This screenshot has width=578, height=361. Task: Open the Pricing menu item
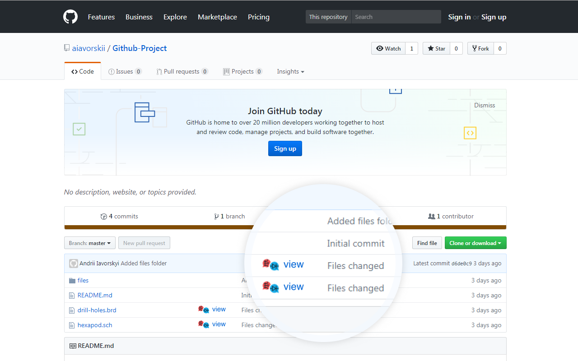(258, 17)
